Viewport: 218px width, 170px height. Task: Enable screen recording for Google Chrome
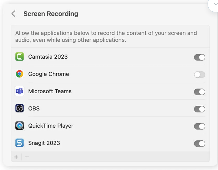point(199,75)
